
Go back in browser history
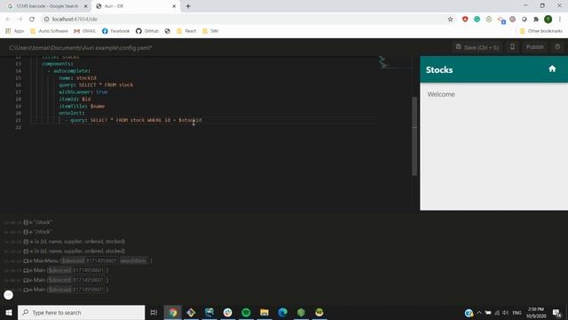click(x=8, y=20)
